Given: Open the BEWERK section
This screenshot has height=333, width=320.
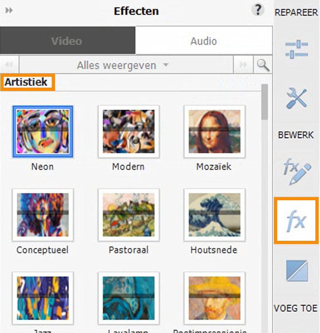Looking at the screenshot, I should (x=296, y=135).
